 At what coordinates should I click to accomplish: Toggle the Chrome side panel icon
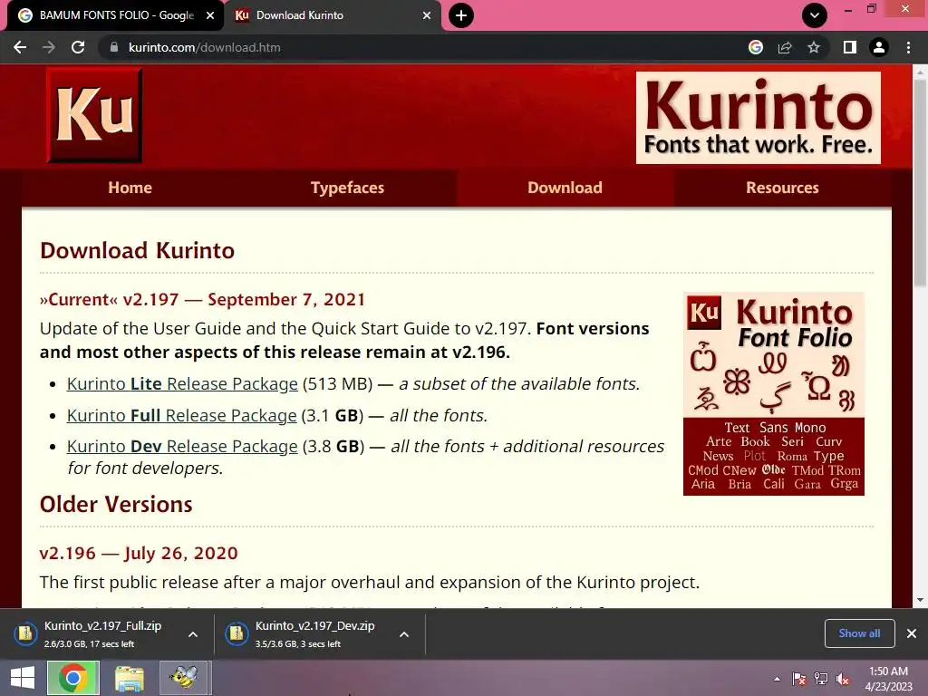pyautogui.click(x=850, y=47)
